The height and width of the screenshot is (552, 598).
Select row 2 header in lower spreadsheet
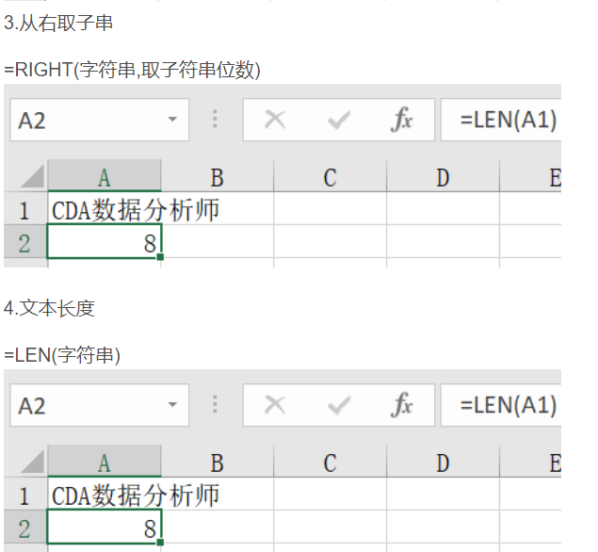[24, 529]
